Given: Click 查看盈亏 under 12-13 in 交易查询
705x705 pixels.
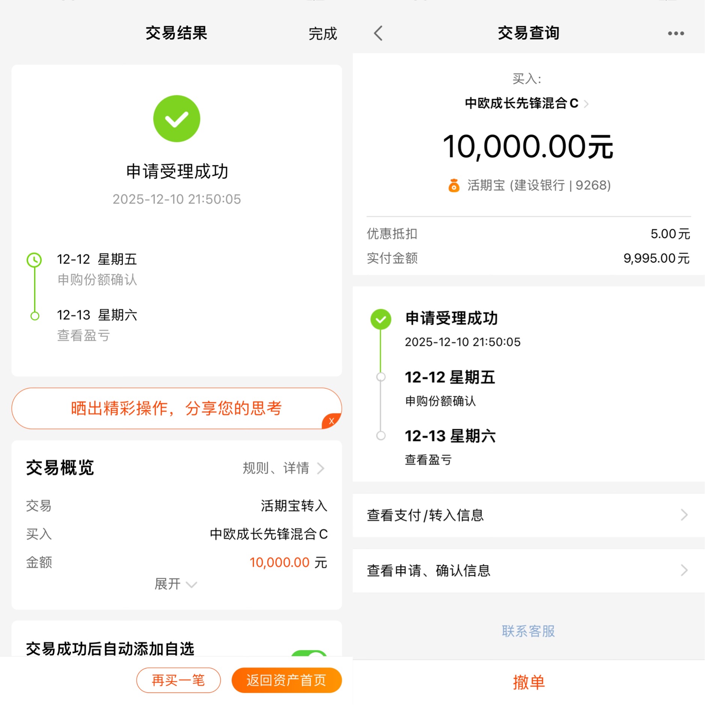Looking at the screenshot, I should [428, 459].
